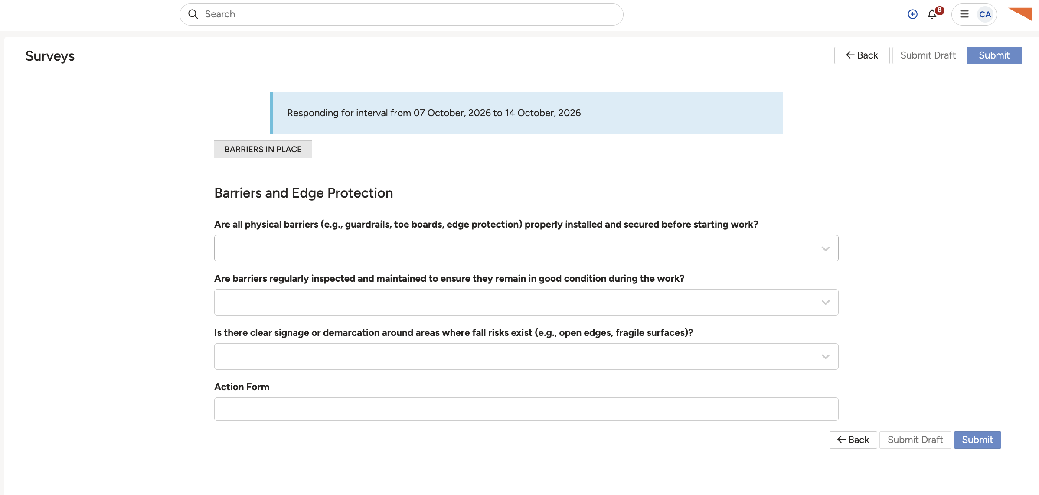Select the BARRIERS IN PLACE tab
Image resolution: width=1039 pixels, height=495 pixels.
tap(263, 149)
